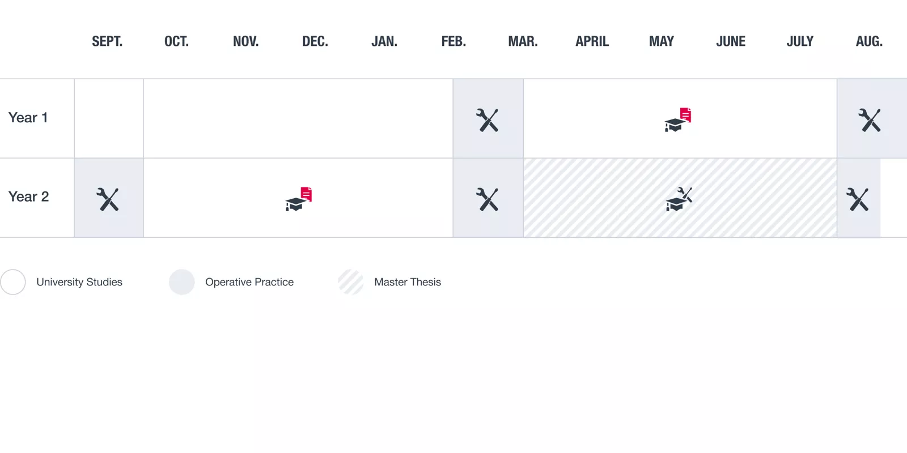Click University Studies legend circle
The image size is (907, 453).
(13, 282)
